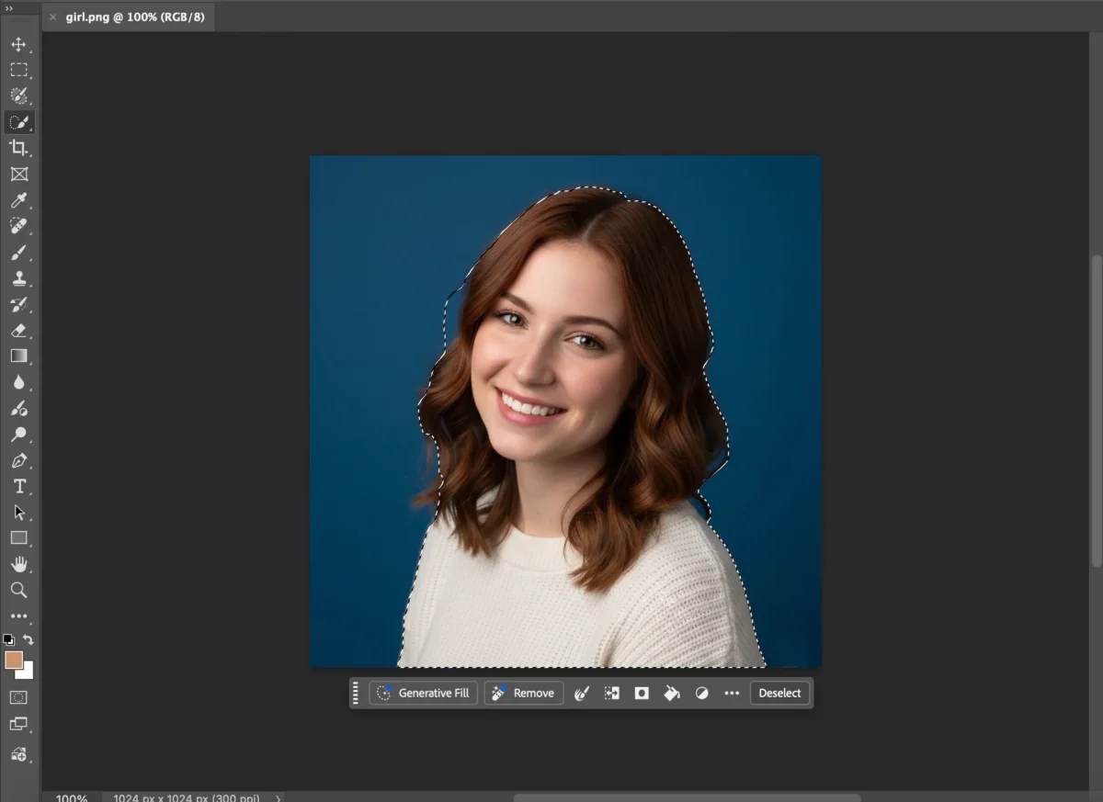Select the Eyedropper tool
1103x802 pixels.
(19, 201)
